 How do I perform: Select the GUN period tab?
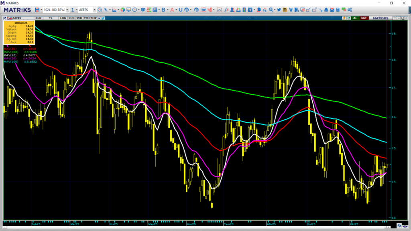(x=39, y=18)
